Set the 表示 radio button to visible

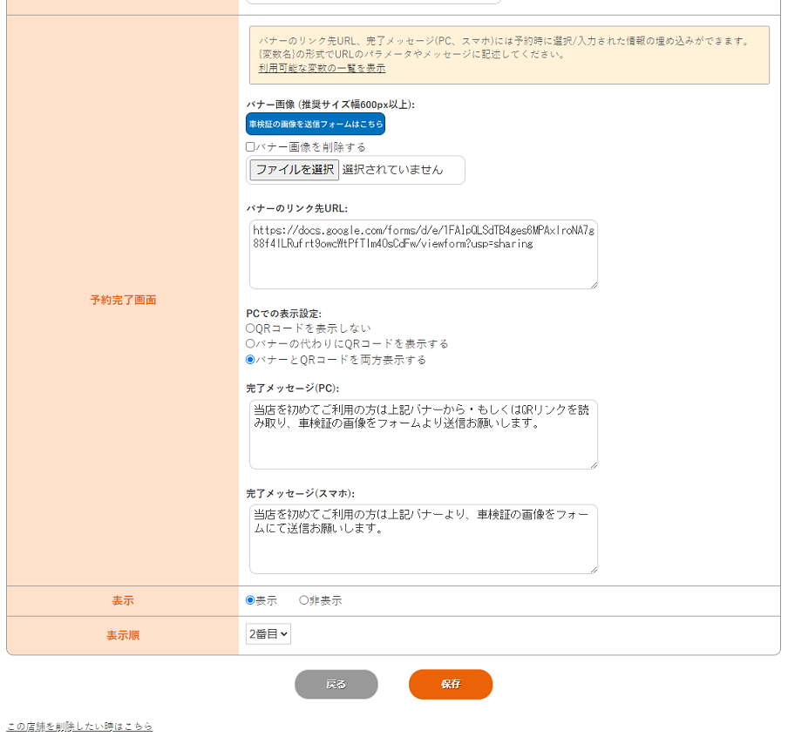(251, 600)
